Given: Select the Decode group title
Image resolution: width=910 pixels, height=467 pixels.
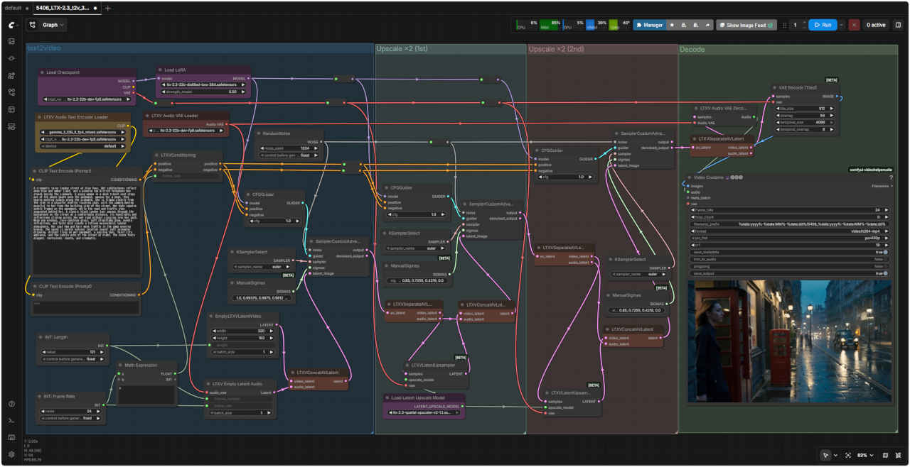Looking at the screenshot, I should tap(692, 50).
